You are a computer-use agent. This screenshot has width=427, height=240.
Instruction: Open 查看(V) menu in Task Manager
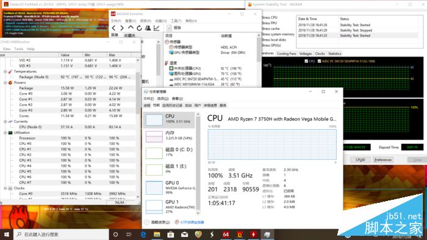(178, 99)
